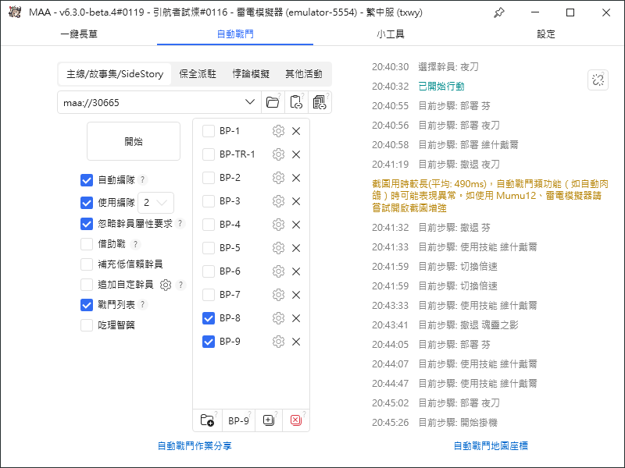The image size is (625, 468).
Task: Uncheck the 自動編隊 checkbox
Action: point(87,180)
